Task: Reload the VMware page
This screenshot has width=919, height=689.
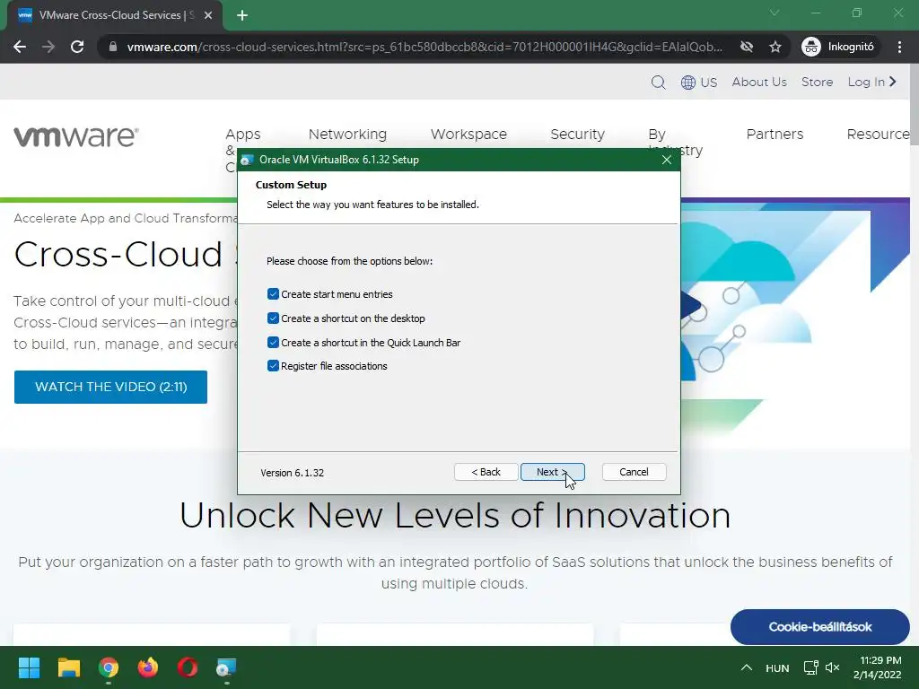Action: [77, 47]
